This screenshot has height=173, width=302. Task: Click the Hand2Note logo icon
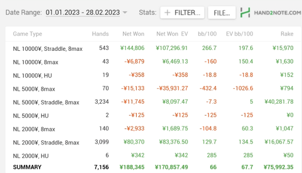coord(245,12)
